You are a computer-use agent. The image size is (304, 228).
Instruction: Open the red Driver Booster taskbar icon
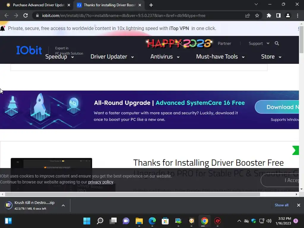[x=218, y=221]
